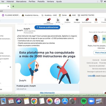
Task: Open Academy - AIAE bookmark
Action: (49, 15)
